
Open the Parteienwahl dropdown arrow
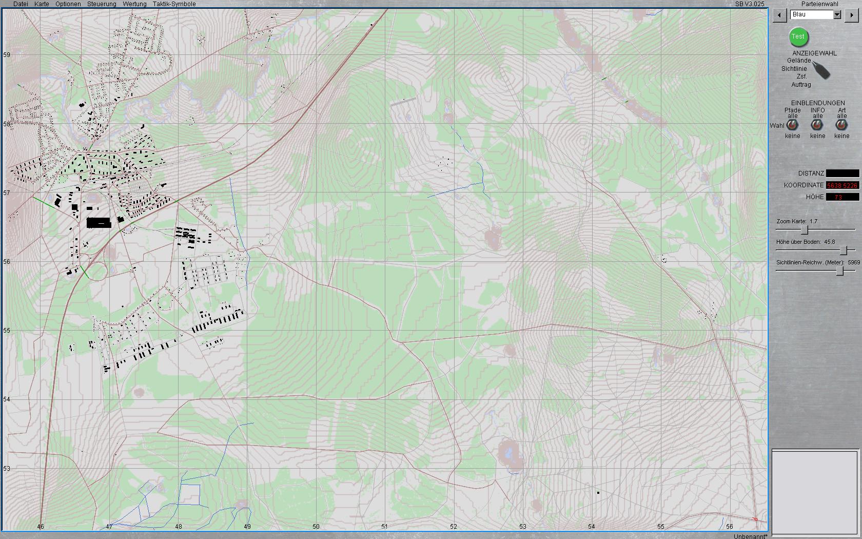[x=837, y=15]
